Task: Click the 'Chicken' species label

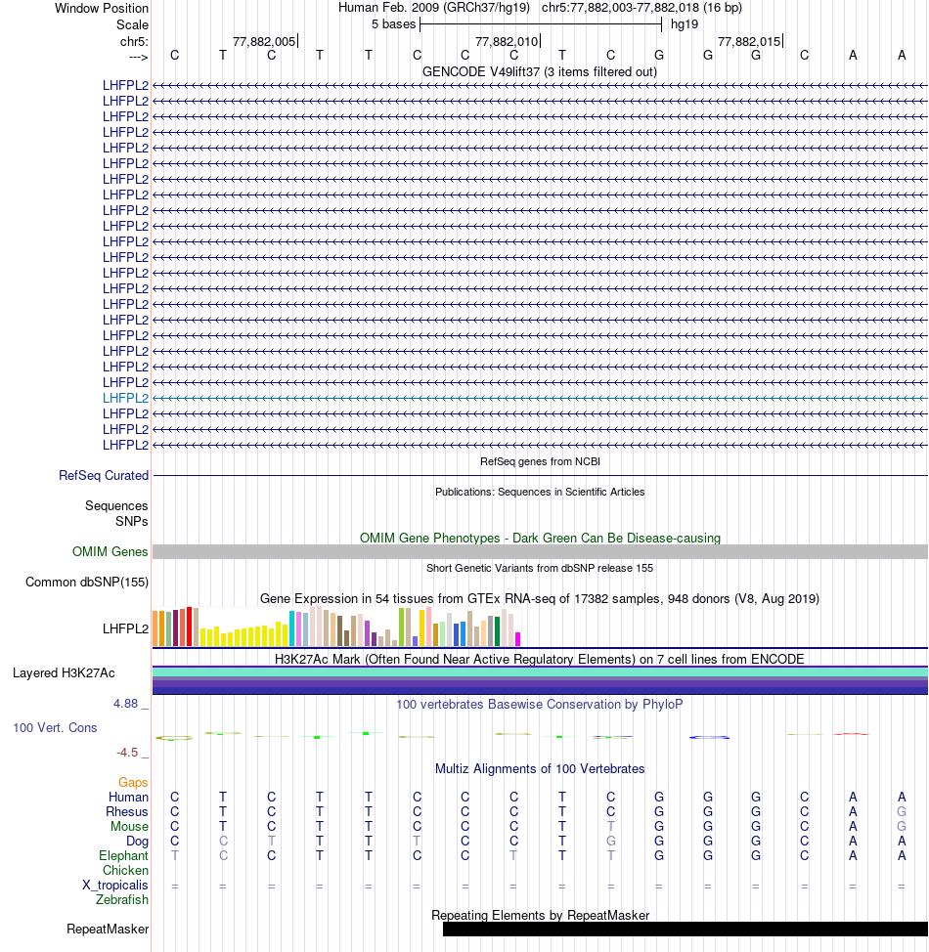Action: [x=126, y=870]
